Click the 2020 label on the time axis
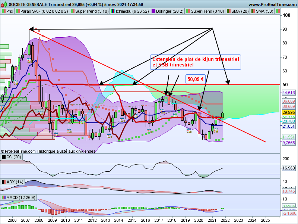Viewport: 298px width, 224px height. (199, 220)
